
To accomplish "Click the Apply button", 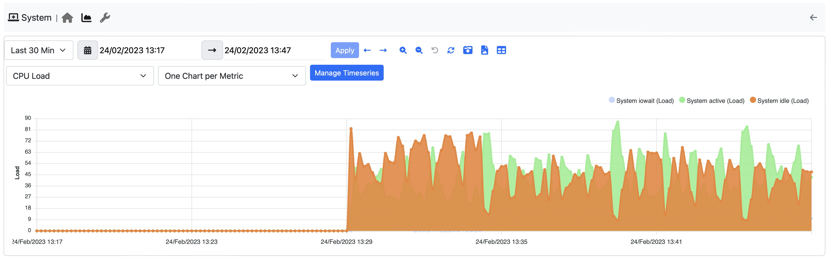I will click(344, 50).
